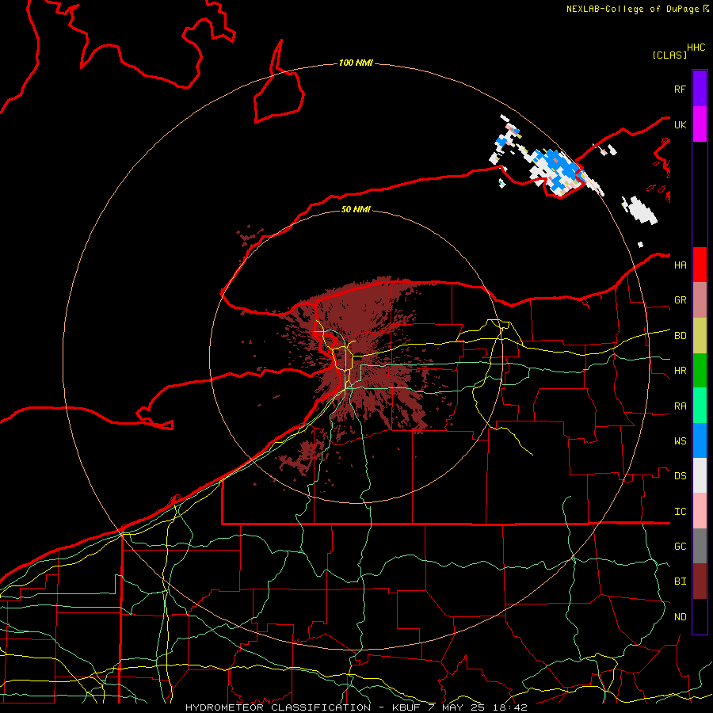Click the IC pink legend swatch
The width and height of the screenshot is (713, 713).
[x=700, y=511]
